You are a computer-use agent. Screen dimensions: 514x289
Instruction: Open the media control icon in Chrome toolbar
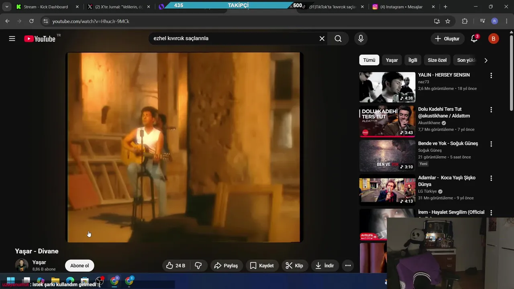(x=483, y=21)
